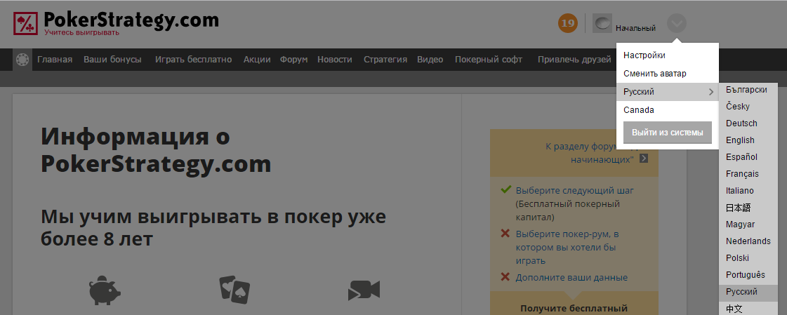The width and height of the screenshot is (787, 315).
Task: Switch language to 中文
Action: coord(748,308)
